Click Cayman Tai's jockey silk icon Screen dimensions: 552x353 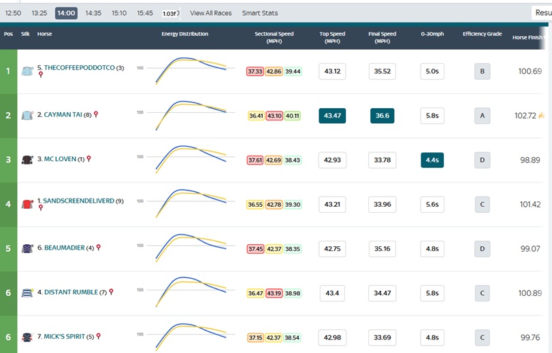pos(27,116)
